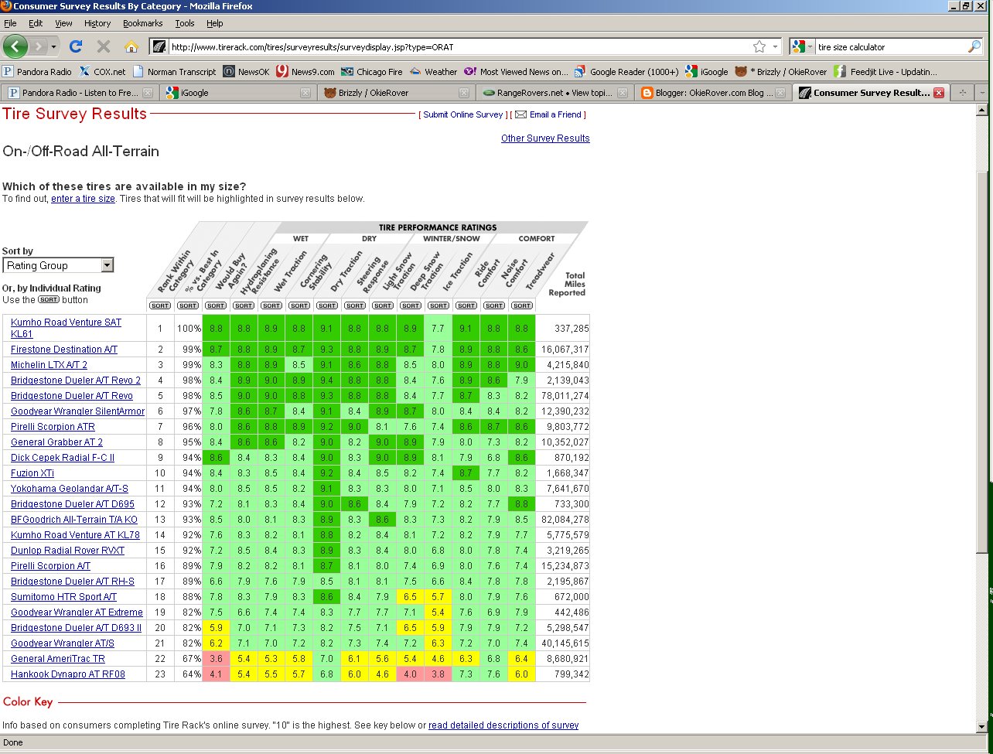
Task: Open the Goodyear Wrangler AT/S link
Action: pos(63,643)
